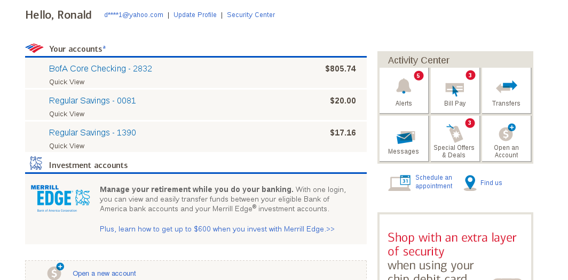Screen dimensions: 568x280
Task: Click the Merrill Edge logo
Action: [x=60, y=198]
